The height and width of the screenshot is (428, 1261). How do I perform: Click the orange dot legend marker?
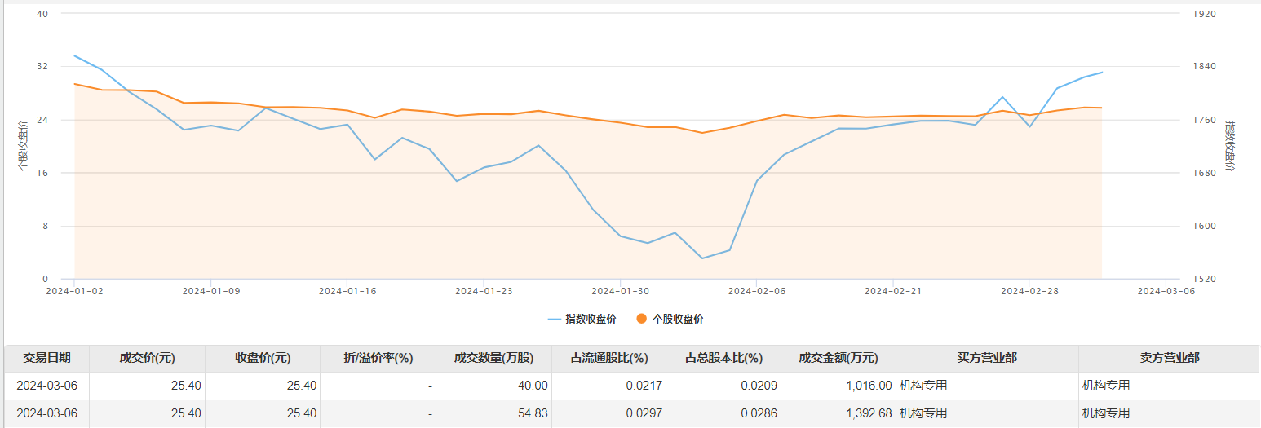641,319
